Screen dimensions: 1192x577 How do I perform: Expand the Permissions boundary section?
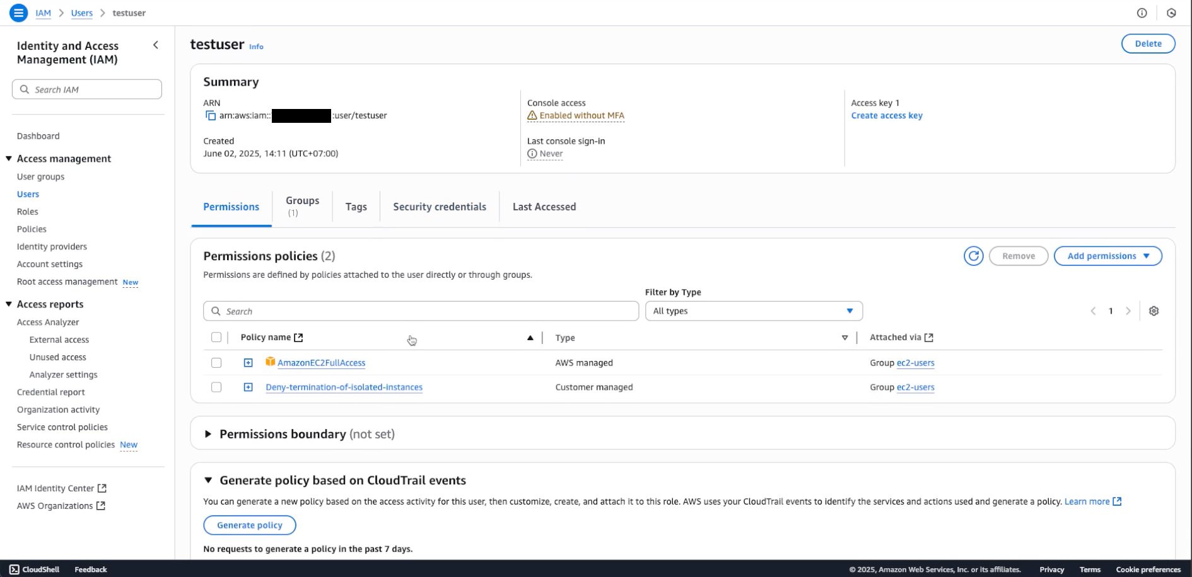pyautogui.click(x=208, y=434)
